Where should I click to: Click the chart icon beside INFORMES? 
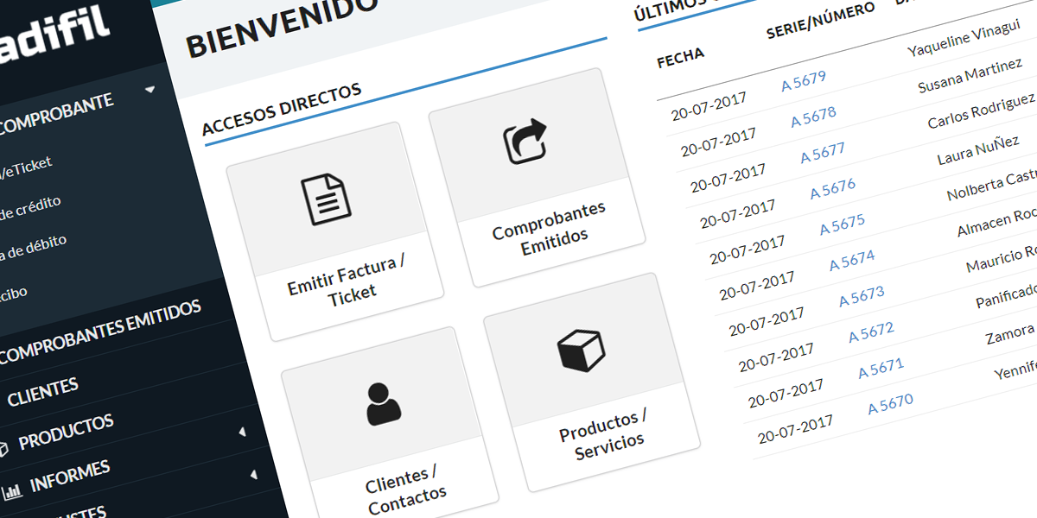12,492
